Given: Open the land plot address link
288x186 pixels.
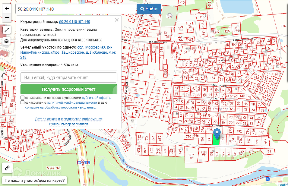Looking at the screenshot, I should [x=68, y=52].
